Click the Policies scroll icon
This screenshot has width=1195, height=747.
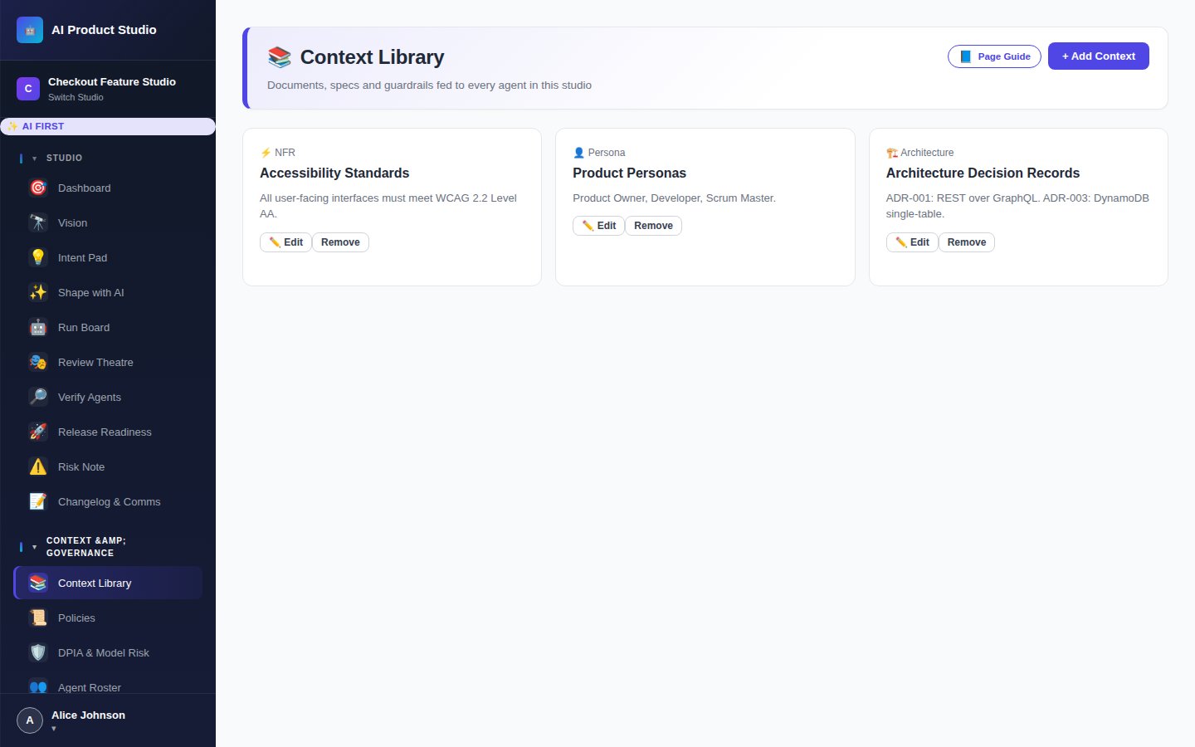[38, 618]
